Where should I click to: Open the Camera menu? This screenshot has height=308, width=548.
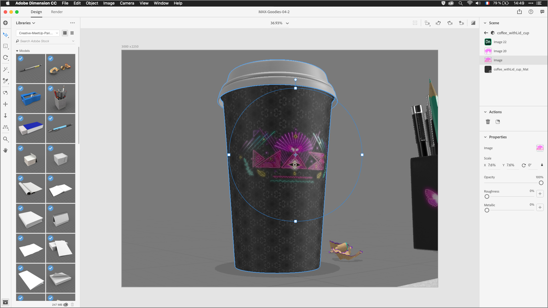click(x=127, y=3)
